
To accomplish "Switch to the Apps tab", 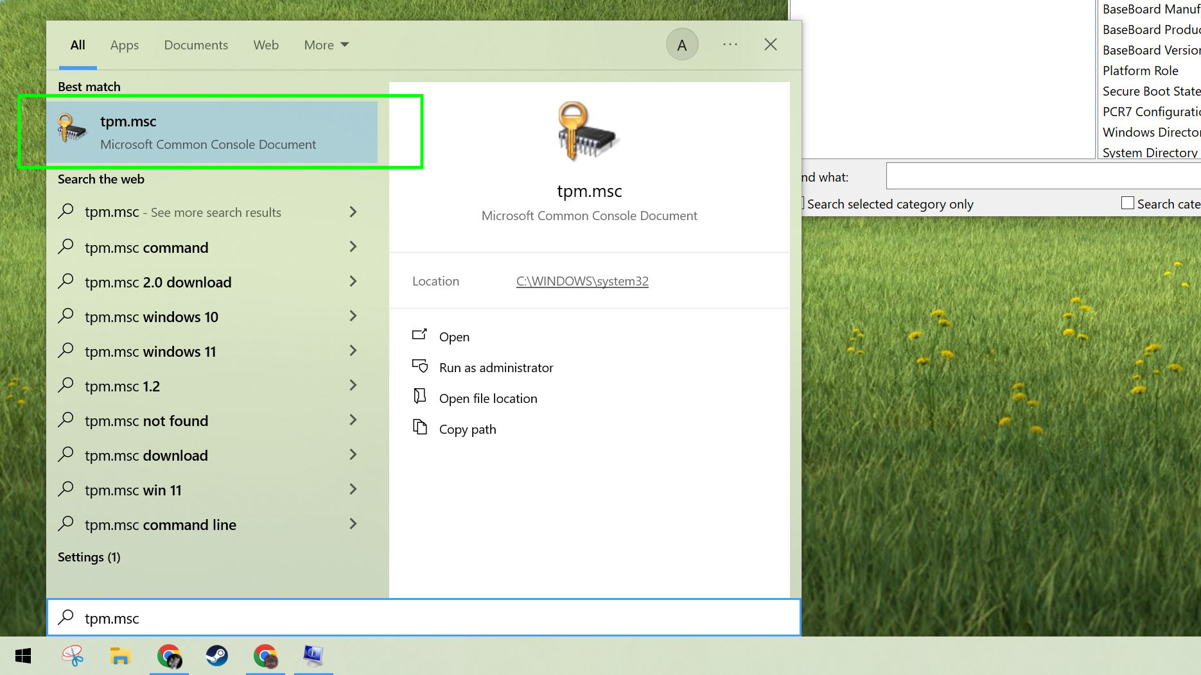I will 125,45.
